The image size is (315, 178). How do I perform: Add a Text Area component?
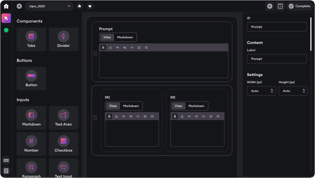click(64, 118)
